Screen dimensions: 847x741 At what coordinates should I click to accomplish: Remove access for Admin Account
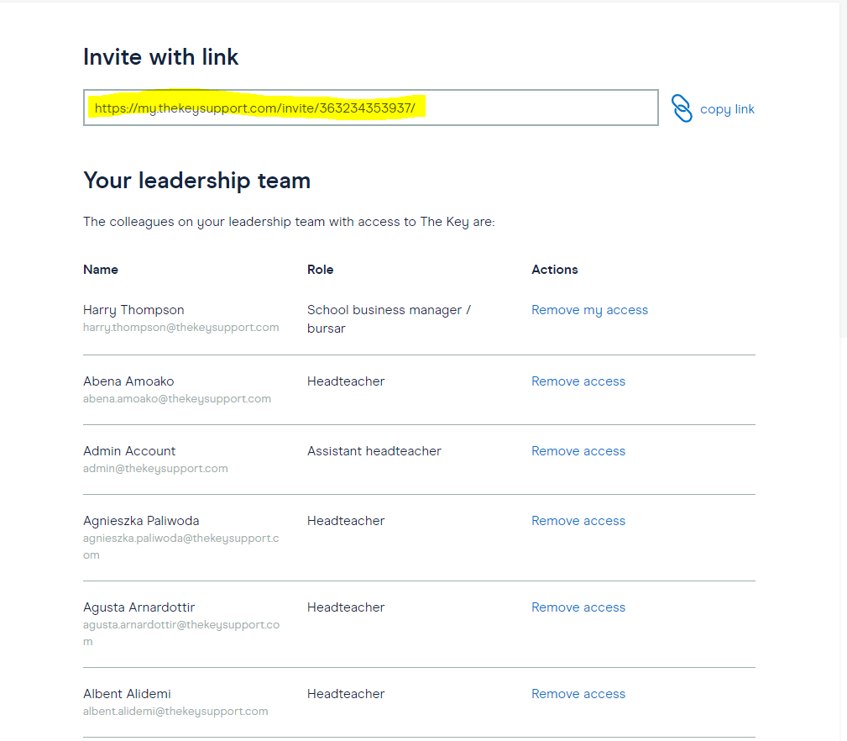578,451
